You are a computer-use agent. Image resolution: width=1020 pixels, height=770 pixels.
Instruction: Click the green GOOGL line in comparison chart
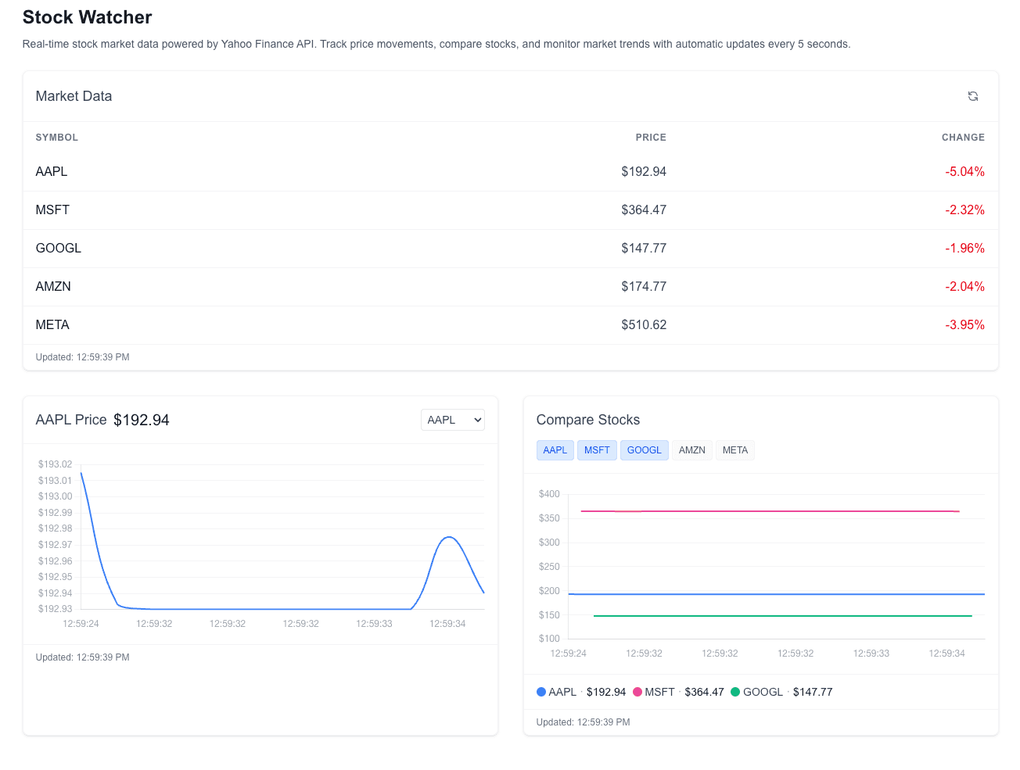coord(782,616)
